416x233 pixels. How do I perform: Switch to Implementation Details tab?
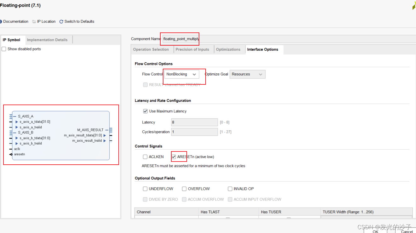click(47, 40)
